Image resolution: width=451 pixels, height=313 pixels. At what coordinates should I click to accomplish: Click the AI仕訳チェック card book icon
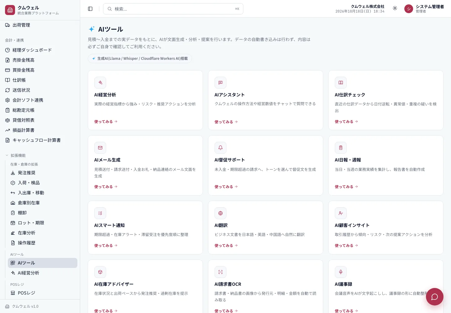[x=341, y=83]
